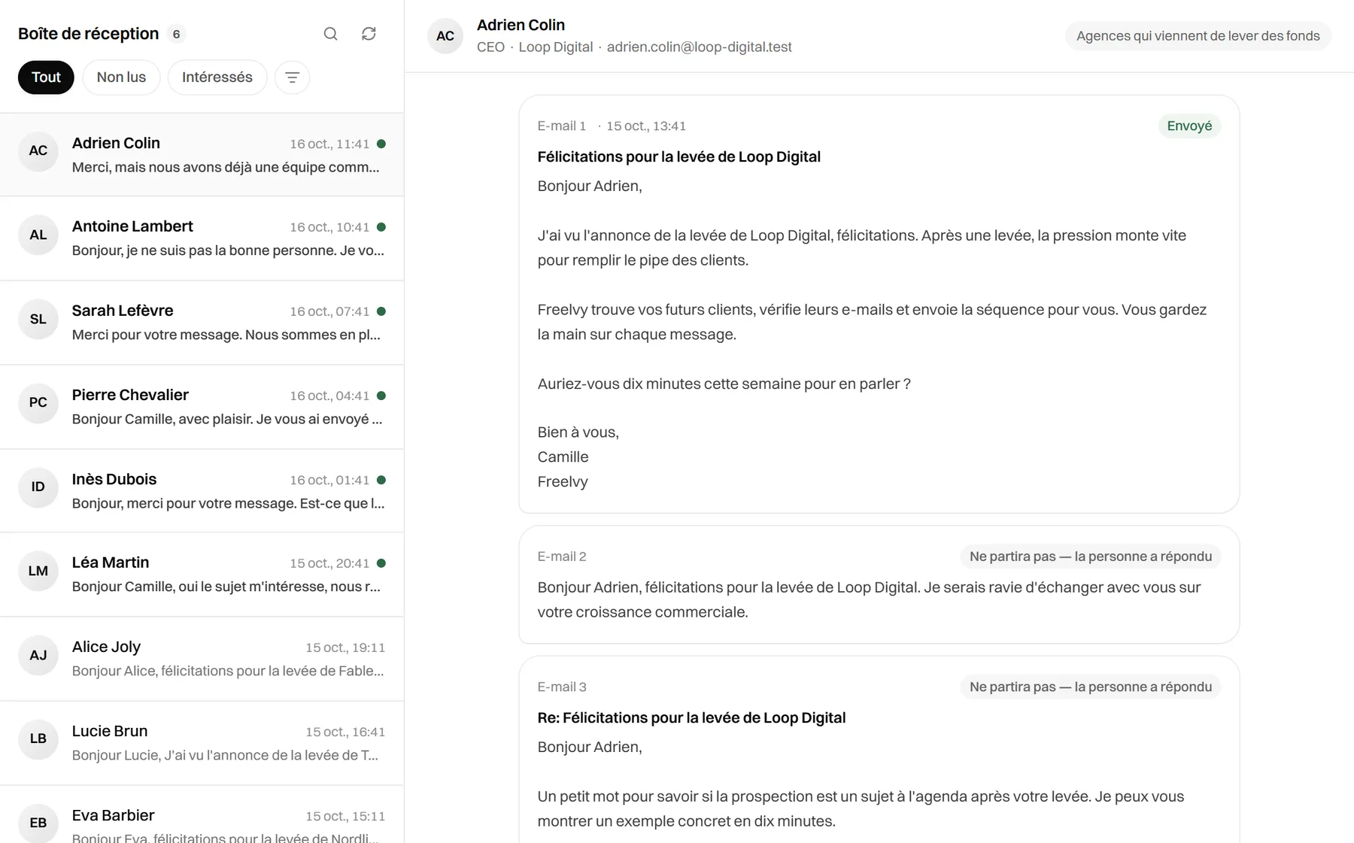
Task: Open Léa Martin's message
Action: click(202, 575)
